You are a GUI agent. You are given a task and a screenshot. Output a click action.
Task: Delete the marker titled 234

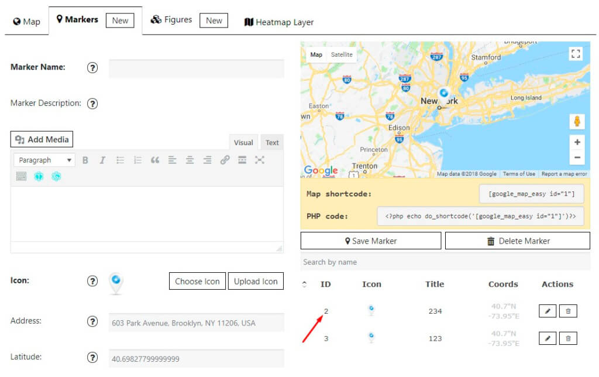[x=568, y=311]
